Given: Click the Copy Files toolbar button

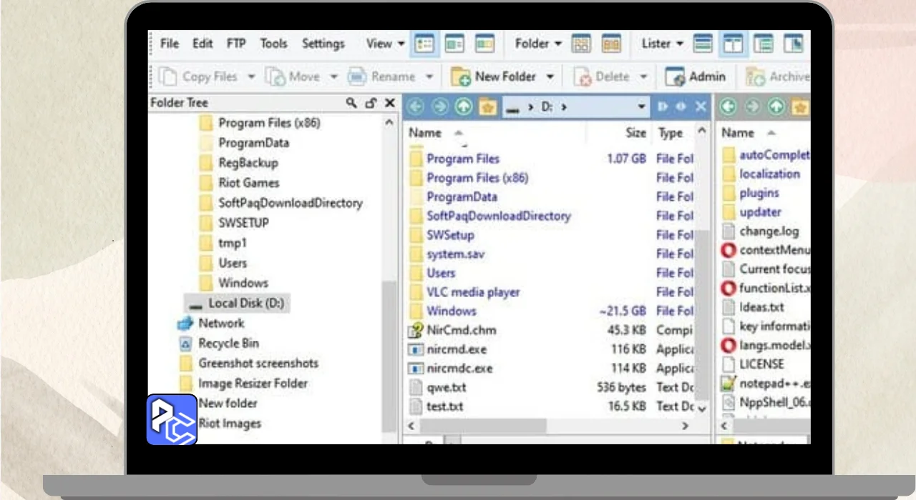Looking at the screenshot, I should click(x=198, y=76).
